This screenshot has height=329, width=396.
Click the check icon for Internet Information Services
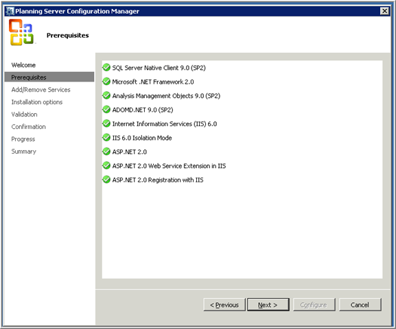pos(106,123)
